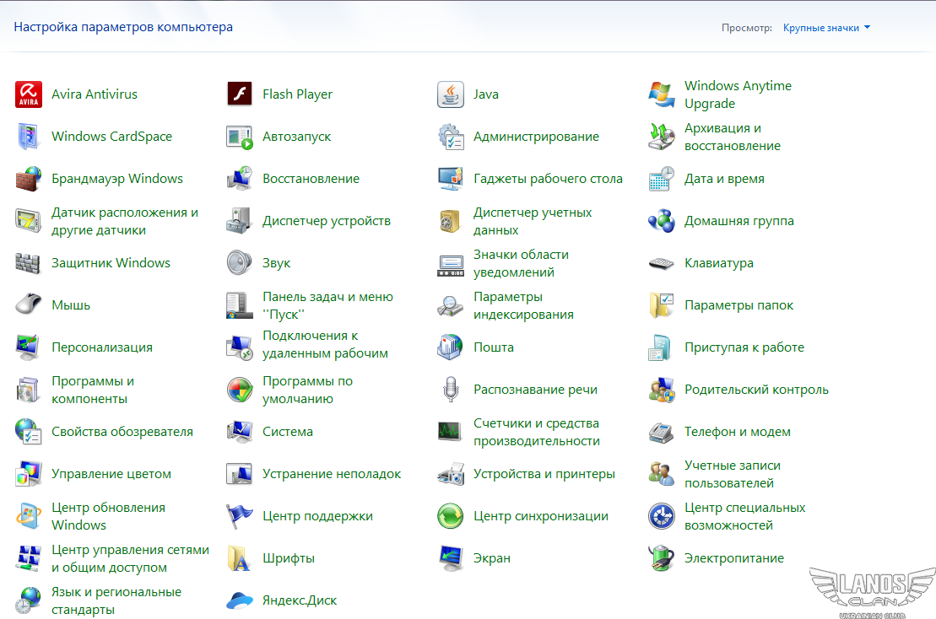Click the Распознавание речи microphone icon
This screenshot has width=936, height=619.
point(451,390)
